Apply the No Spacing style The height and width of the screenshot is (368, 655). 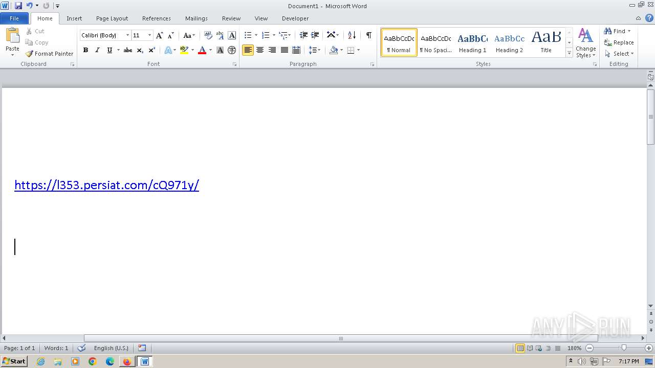point(435,42)
